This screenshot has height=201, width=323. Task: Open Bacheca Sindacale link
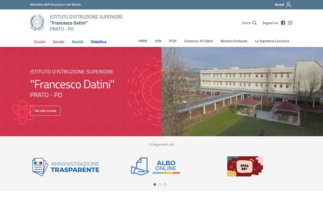coord(234,41)
